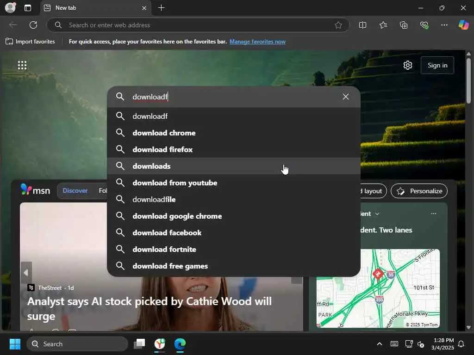Click the Sign in button

[437, 65]
